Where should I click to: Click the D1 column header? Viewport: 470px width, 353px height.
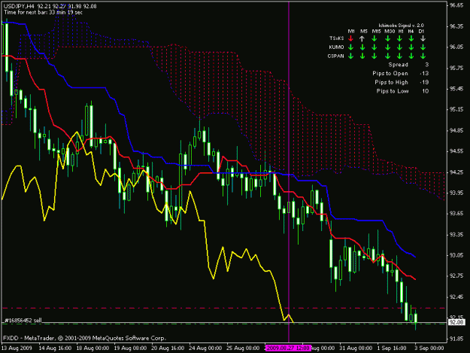tap(421, 31)
